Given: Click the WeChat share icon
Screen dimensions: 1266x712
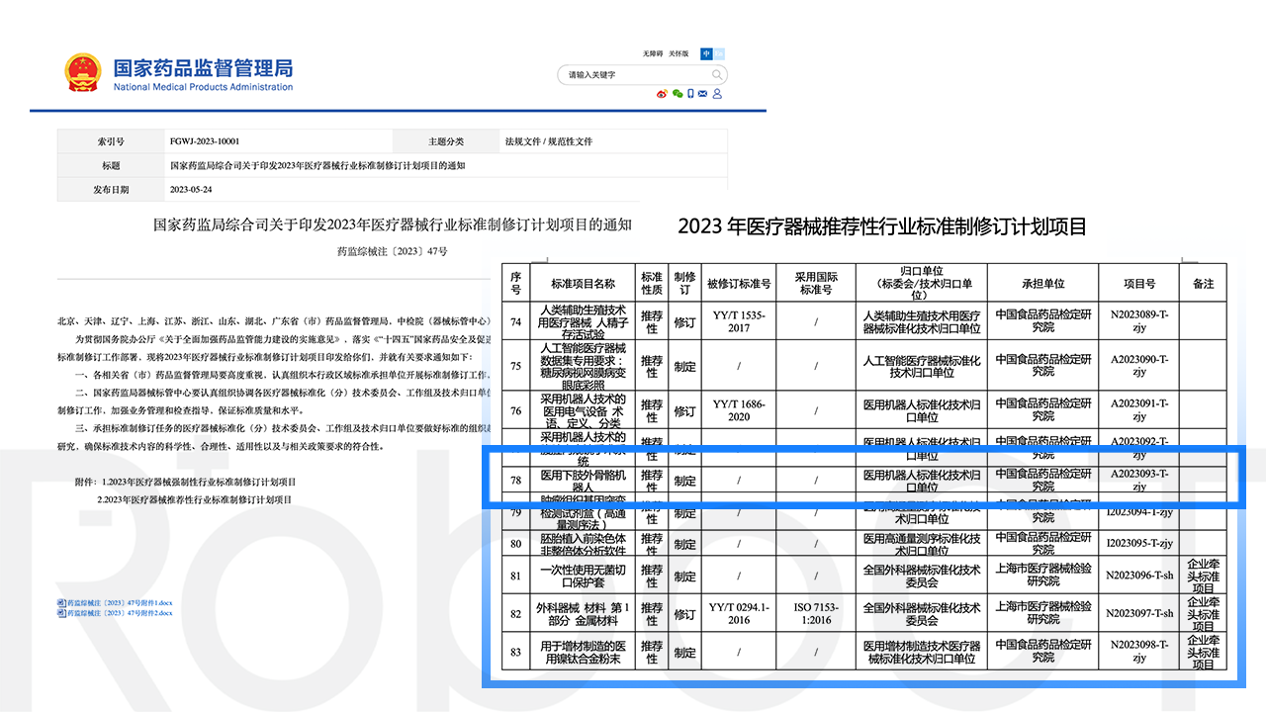Looking at the screenshot, I should 678,93.
